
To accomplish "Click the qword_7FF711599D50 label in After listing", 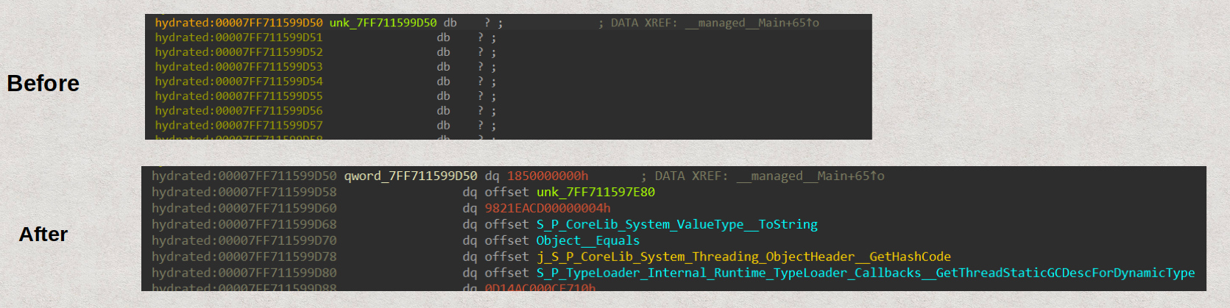I will pos(410,176).
